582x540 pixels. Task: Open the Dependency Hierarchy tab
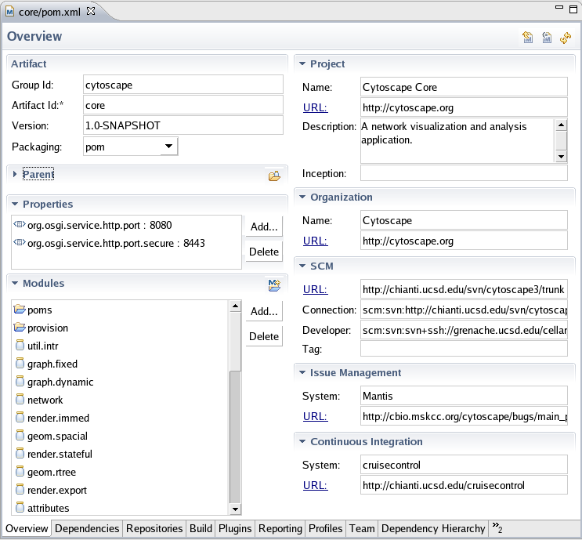click(433, 528)
